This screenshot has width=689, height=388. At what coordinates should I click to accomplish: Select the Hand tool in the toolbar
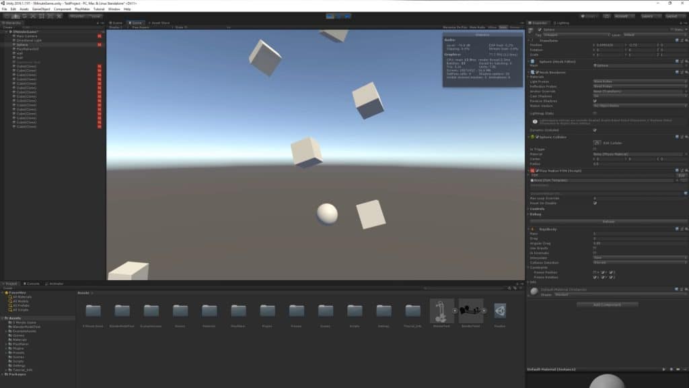coord(7,16)
